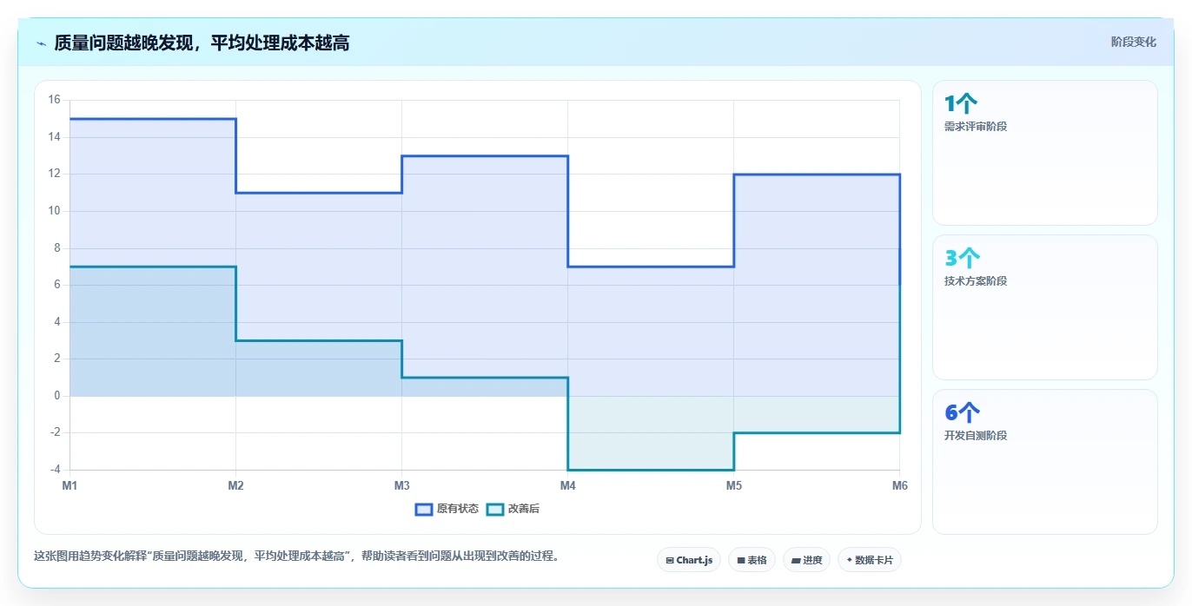Viewport: 1192px width, 606px height.
Task: Click the 16 y-axis tick label
Action: (54, 100)
